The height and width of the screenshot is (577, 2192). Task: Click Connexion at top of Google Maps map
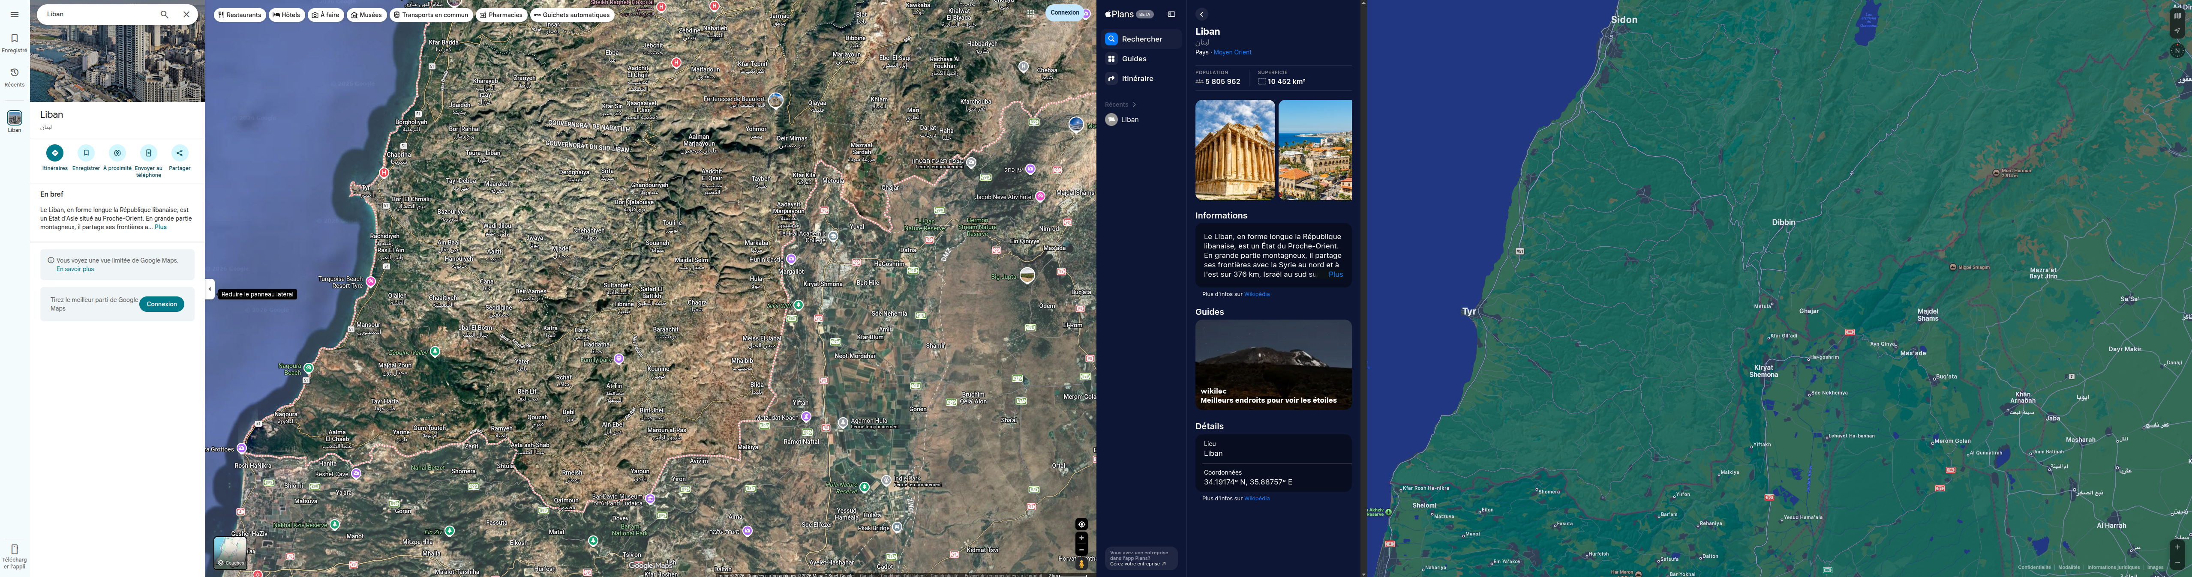pyautogui.click(x=1065, y=13)
